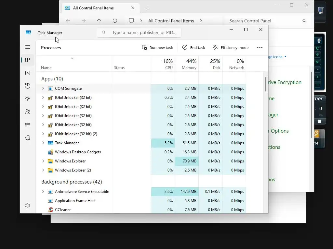Click the All Control Panel Items breadcrumb

click(171, 21)
